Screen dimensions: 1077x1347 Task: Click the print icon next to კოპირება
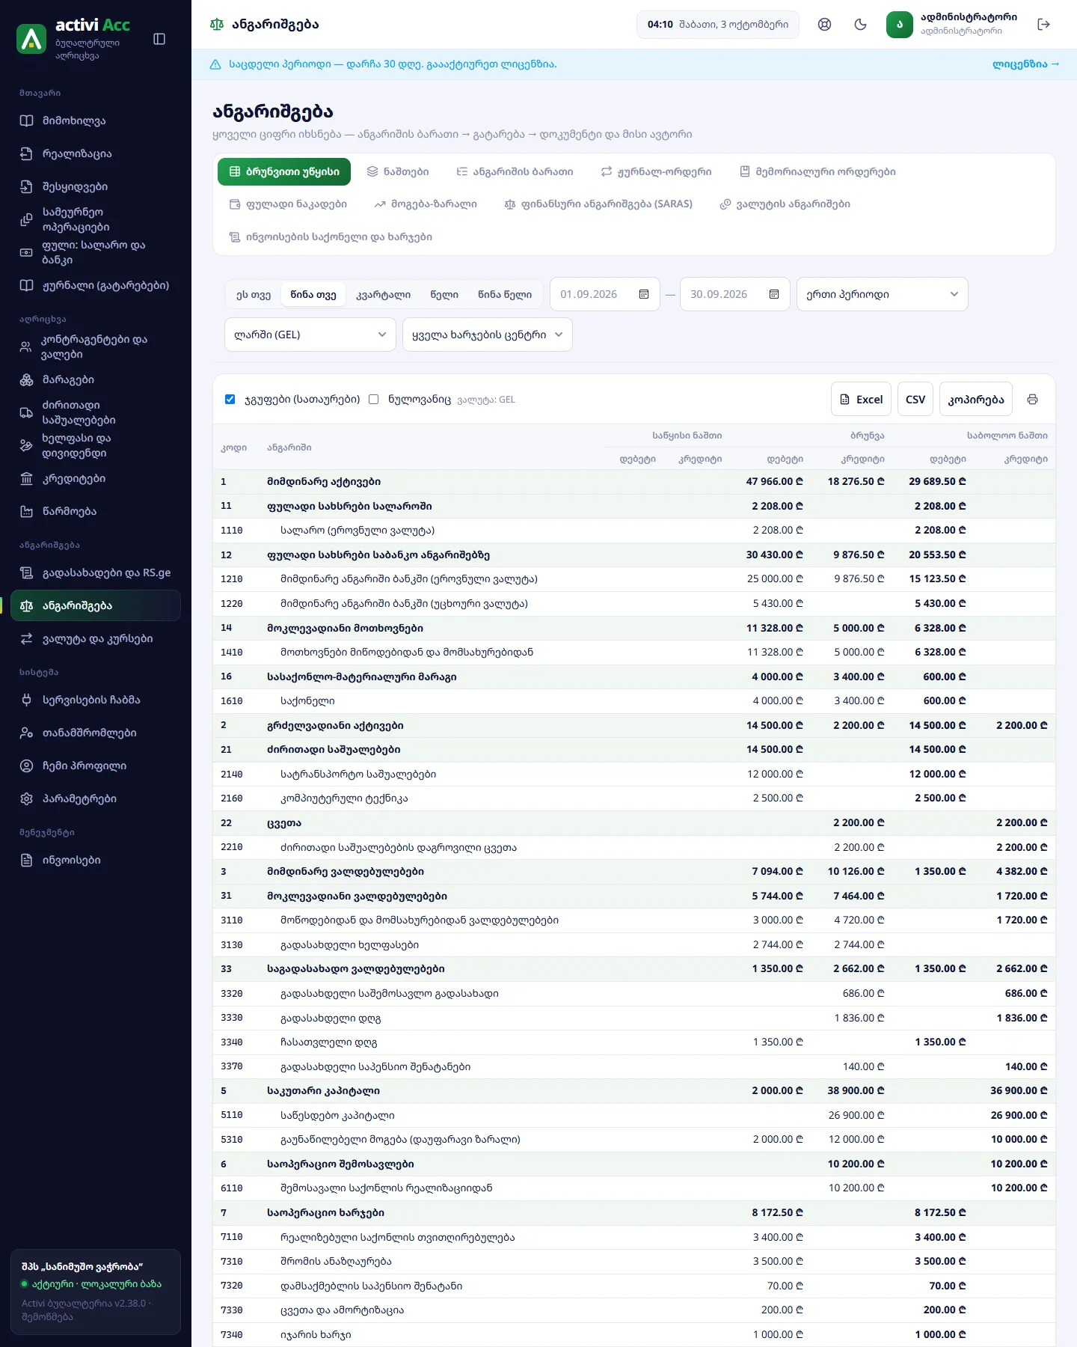1032,400
